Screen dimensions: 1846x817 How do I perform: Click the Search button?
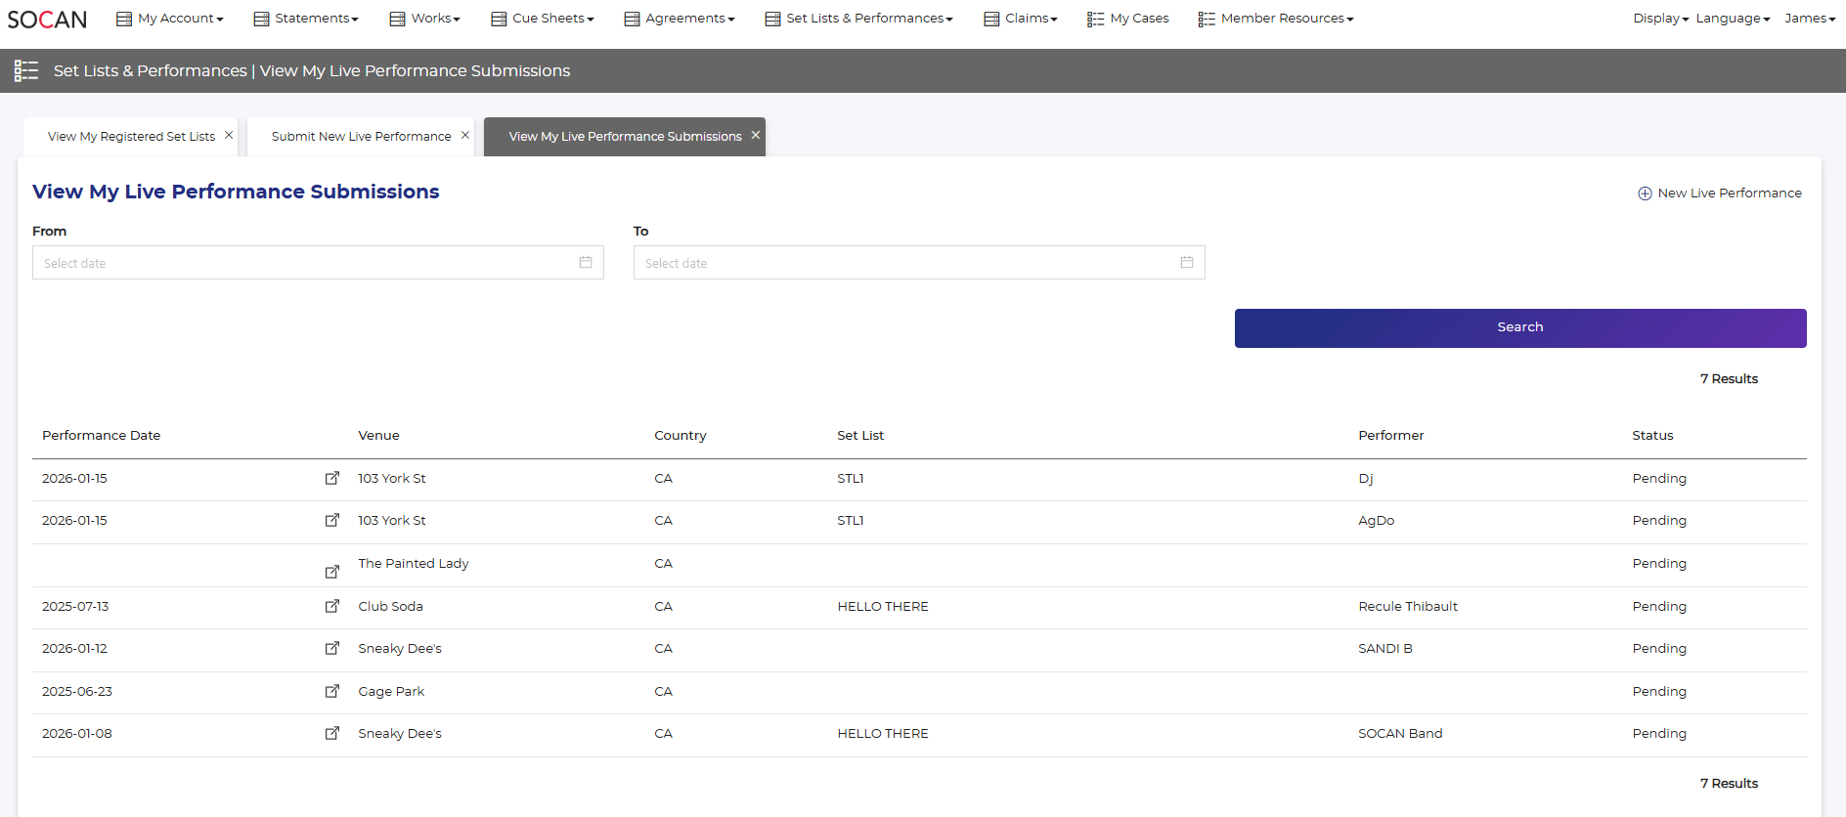[x=1519, y=327]
